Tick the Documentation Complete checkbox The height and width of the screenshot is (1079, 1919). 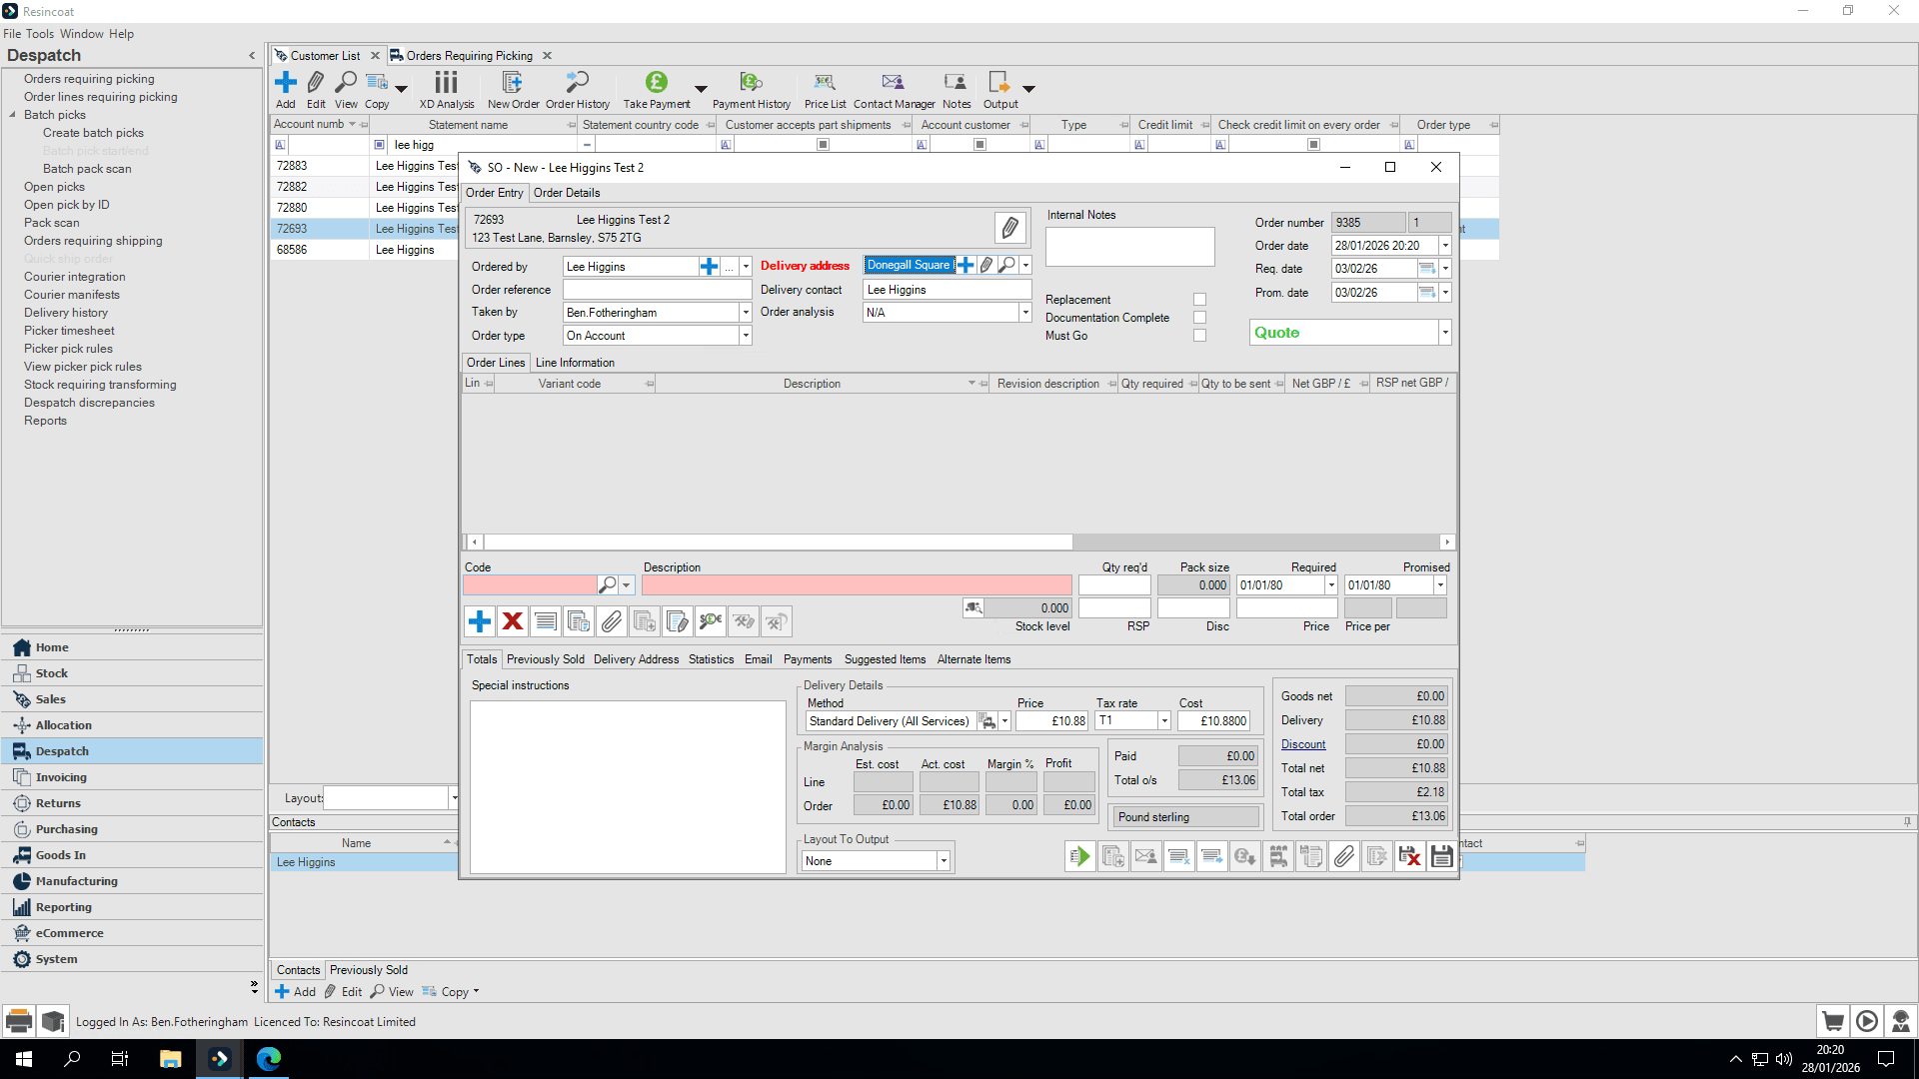click(x=1199, y=318)
